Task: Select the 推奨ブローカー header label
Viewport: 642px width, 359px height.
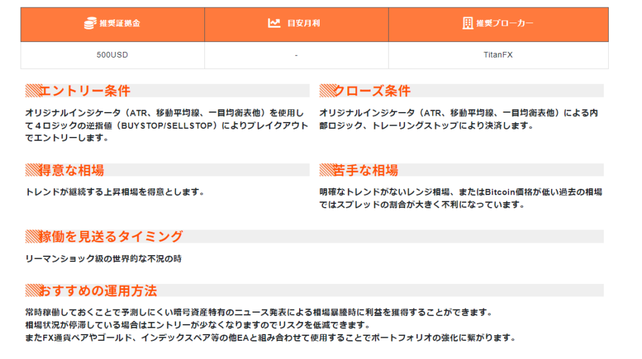Action: [505, 23]
